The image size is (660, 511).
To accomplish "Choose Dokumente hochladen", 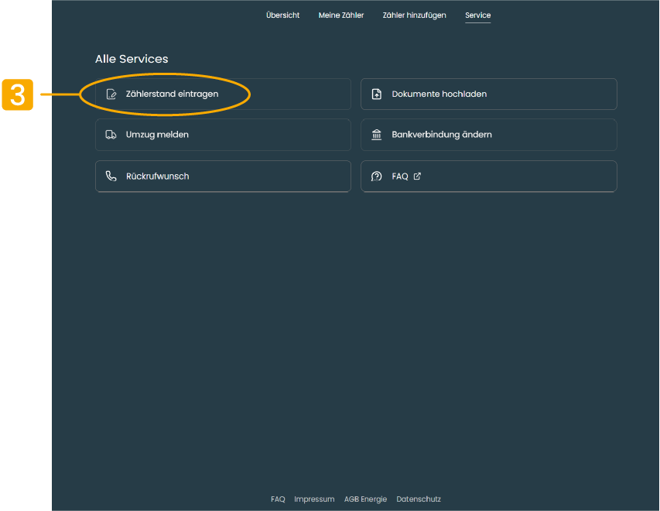I will 439,94.
